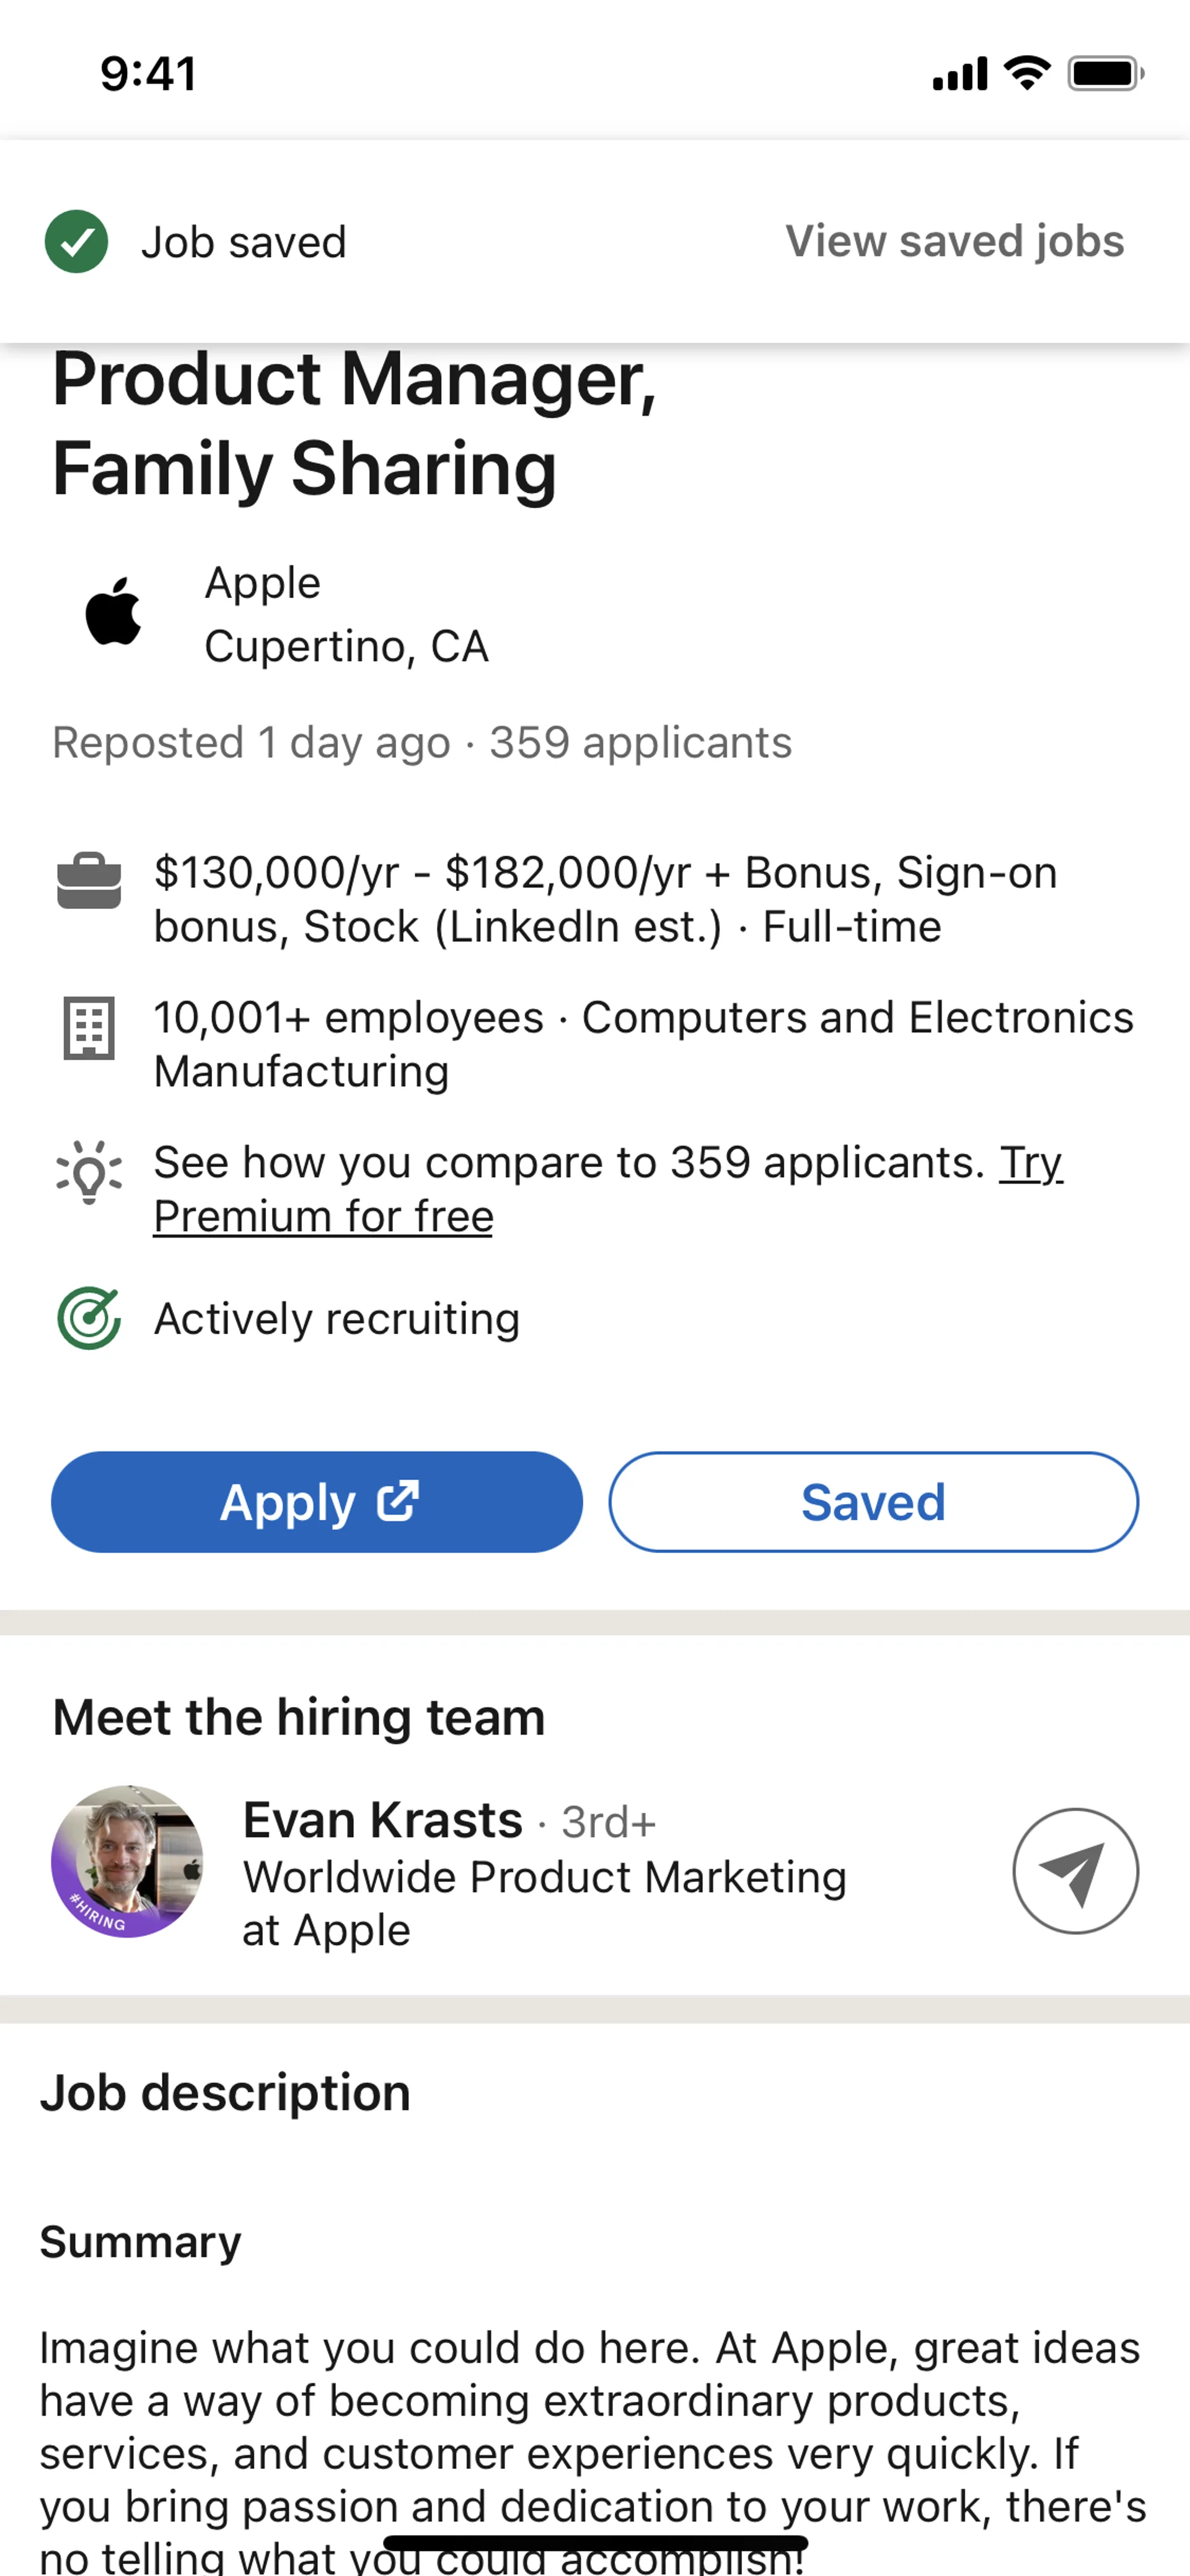Tap the green Job saved checkmark icon
The width and height of the screenshot is (1190, 2576).
[76, 242]
